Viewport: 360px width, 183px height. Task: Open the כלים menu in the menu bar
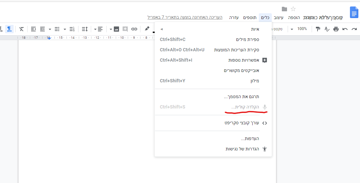tap(265, 18)
